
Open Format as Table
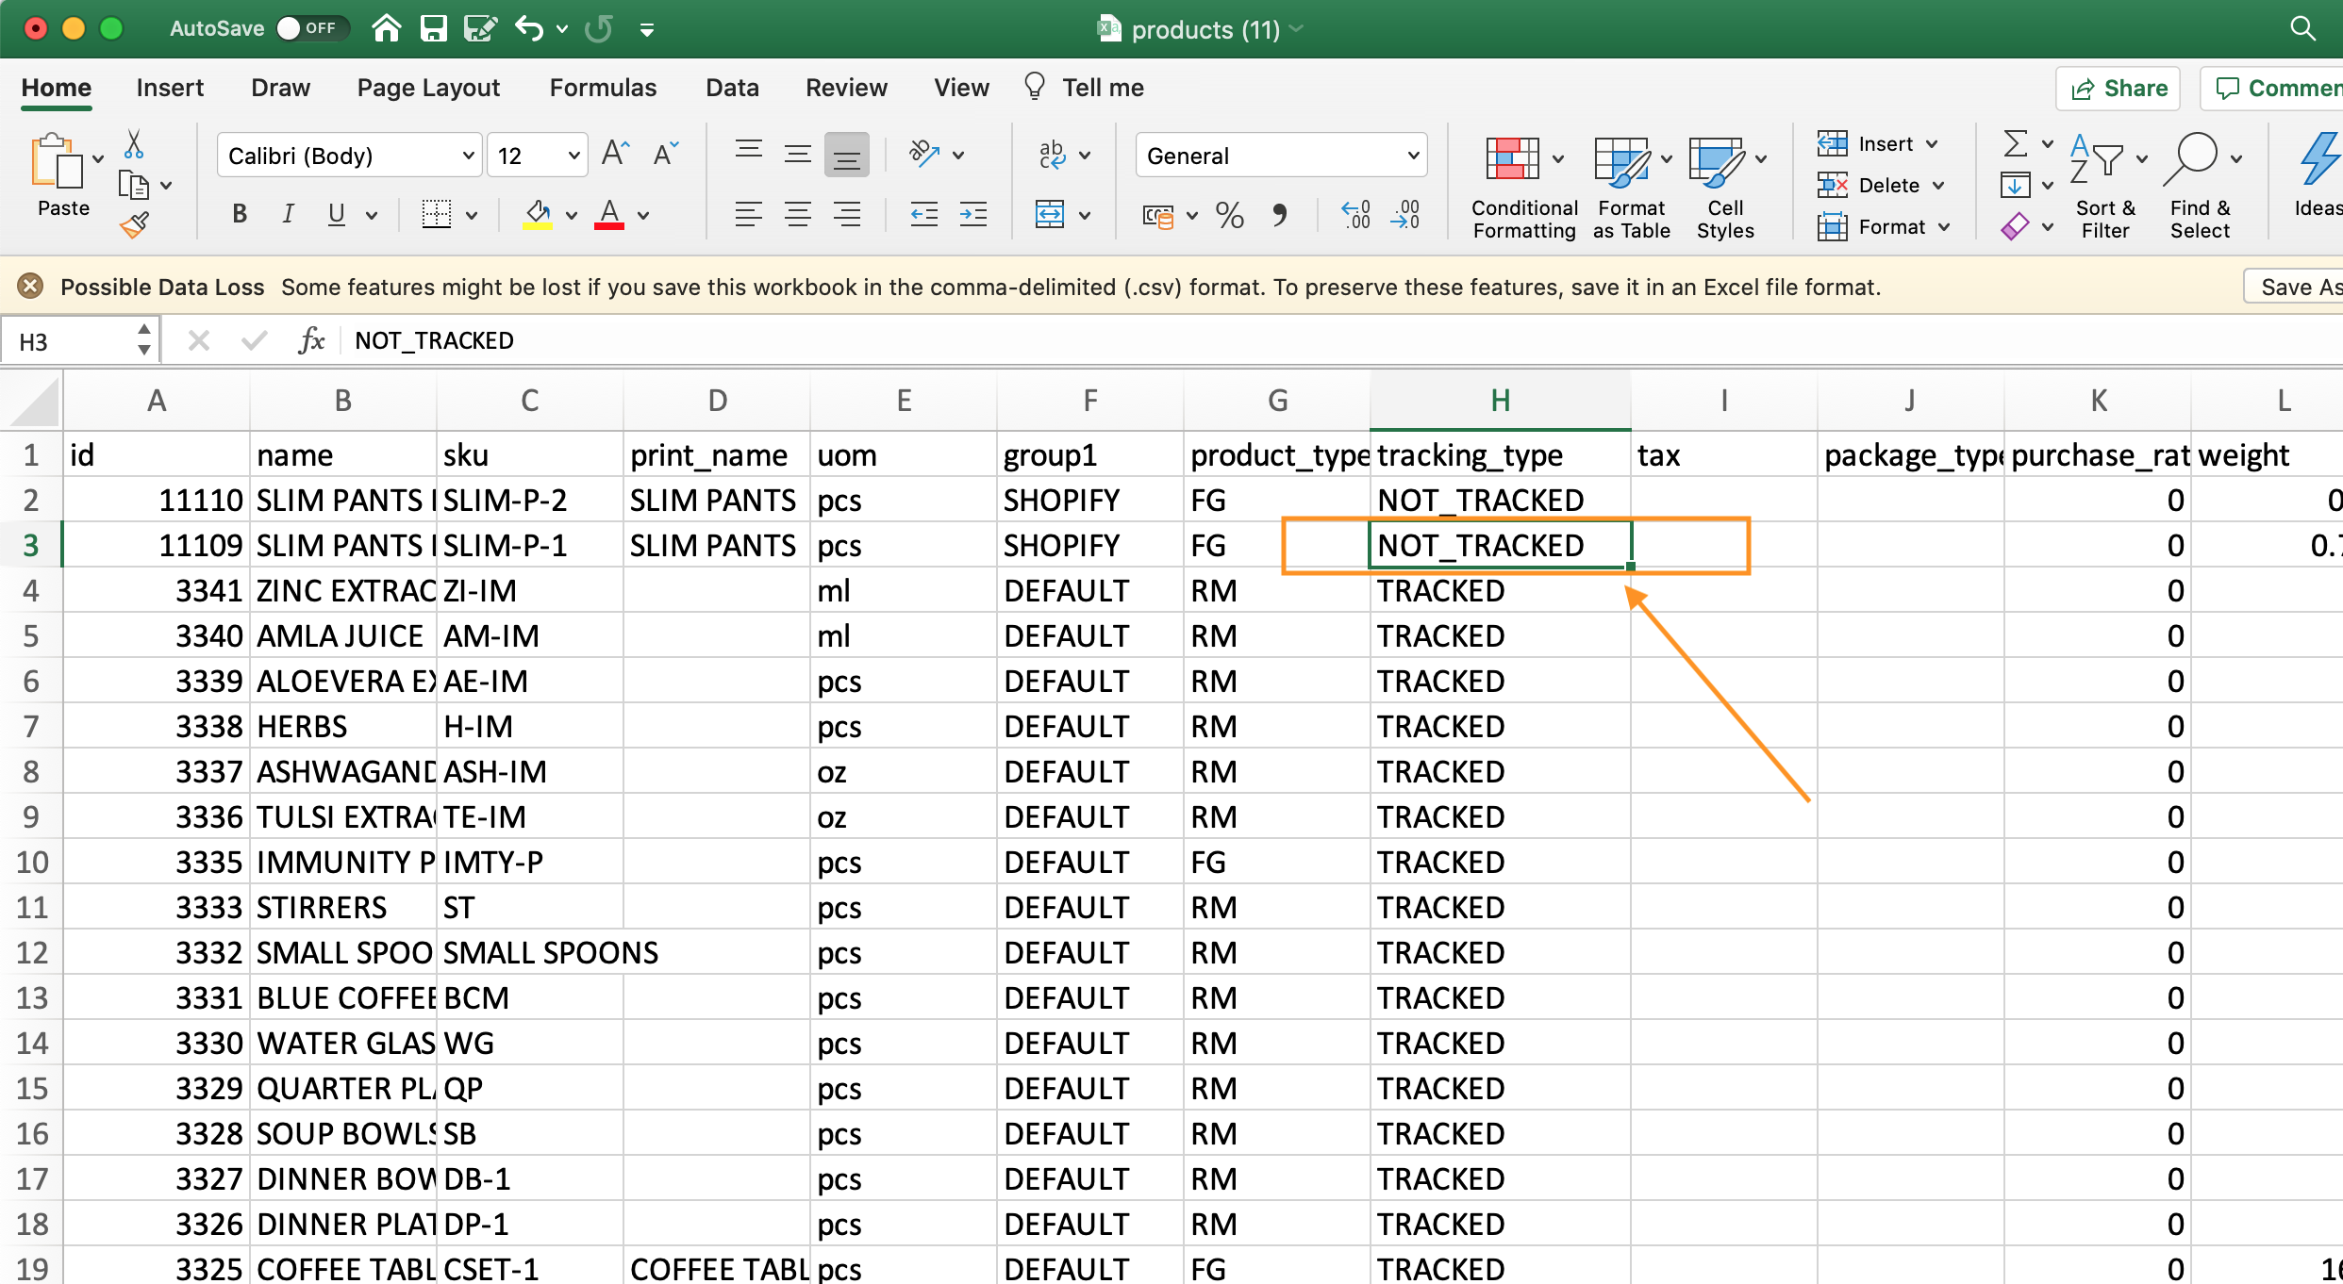point(1622,160)
